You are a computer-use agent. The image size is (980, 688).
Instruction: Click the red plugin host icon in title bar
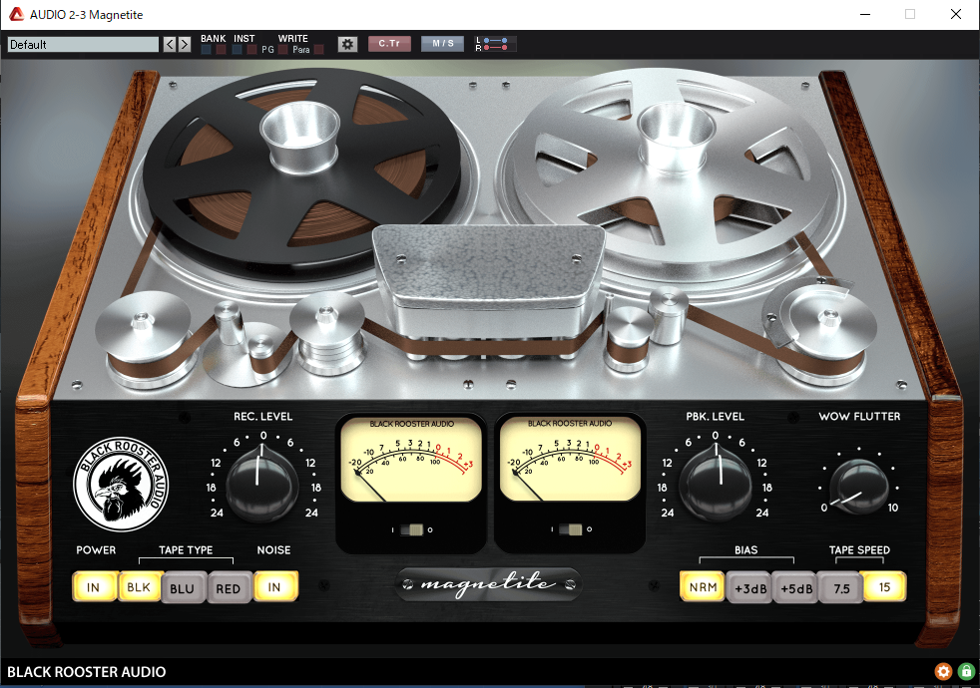tap(16, 14)
